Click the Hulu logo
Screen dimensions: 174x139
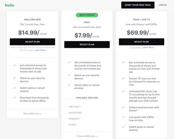pos(10,5)
